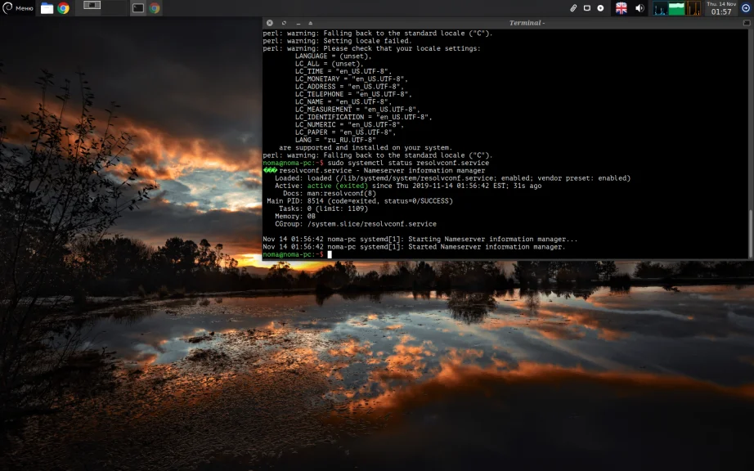Open the clipboard manager paperclip icon
Image resolution: width=754 pixels, height=471 pixels.
point(573,8)
